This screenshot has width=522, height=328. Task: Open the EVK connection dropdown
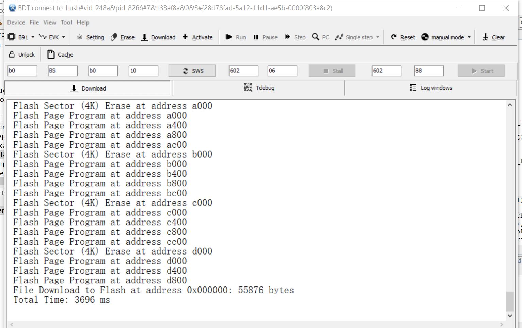52,37
